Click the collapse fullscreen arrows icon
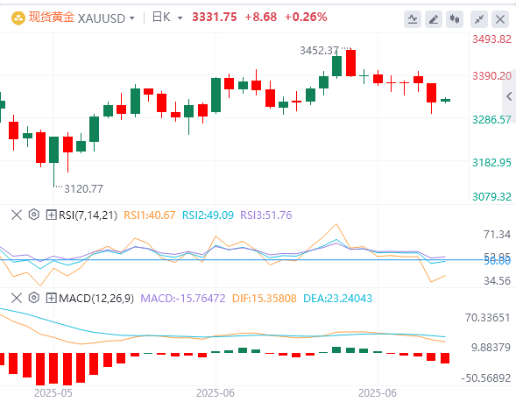 tap(479, 19)
